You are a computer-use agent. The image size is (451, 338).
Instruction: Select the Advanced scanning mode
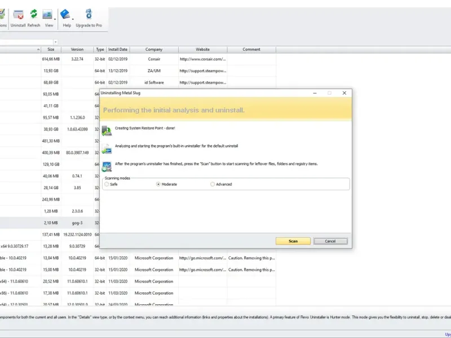coord(213,184)
